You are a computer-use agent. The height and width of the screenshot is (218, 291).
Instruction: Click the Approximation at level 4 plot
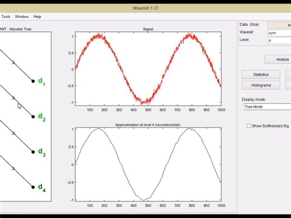[148, 164]
